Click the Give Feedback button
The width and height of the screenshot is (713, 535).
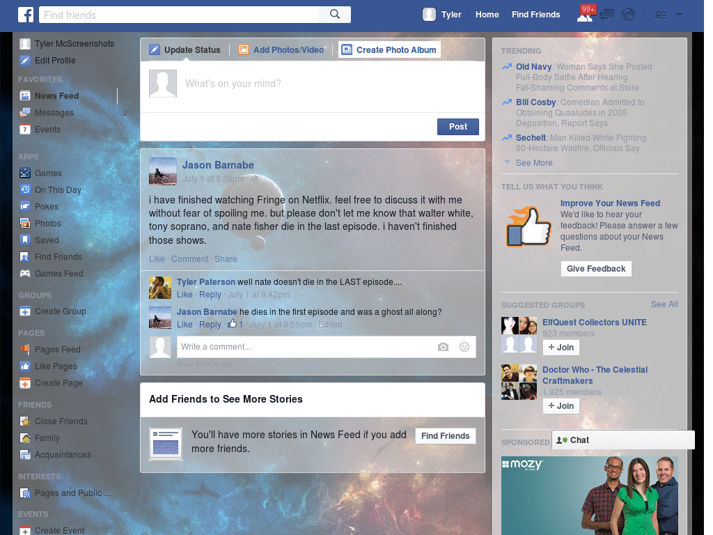coord(596,268)
